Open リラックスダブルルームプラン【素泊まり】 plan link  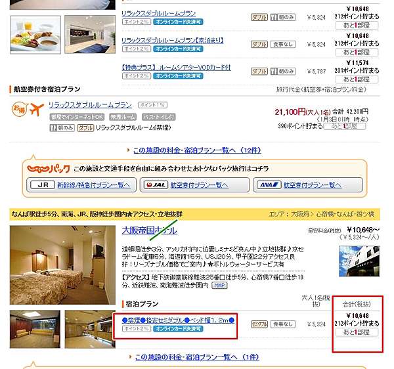(x=172, y=41)
